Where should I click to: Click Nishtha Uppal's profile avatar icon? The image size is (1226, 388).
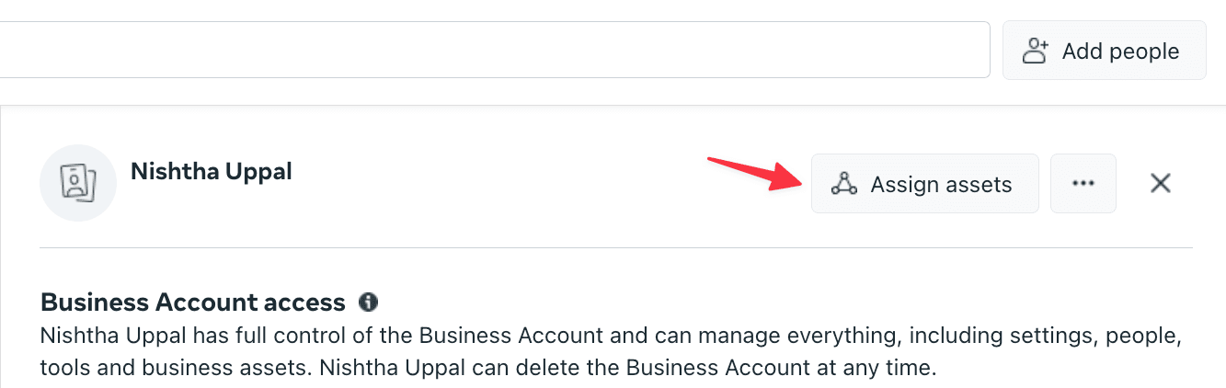78,183
